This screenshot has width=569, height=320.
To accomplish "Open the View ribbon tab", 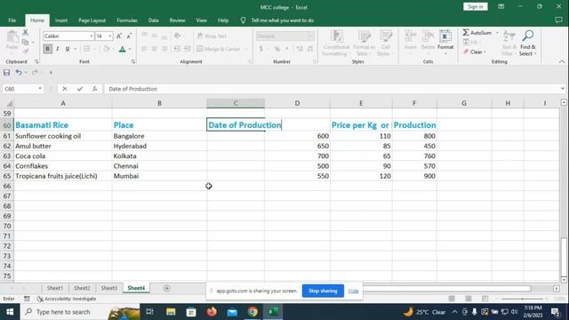I will 202,20.
